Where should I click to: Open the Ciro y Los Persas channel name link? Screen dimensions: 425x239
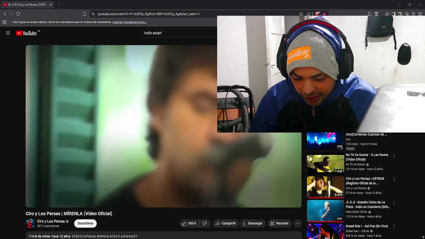click(51, 221)
